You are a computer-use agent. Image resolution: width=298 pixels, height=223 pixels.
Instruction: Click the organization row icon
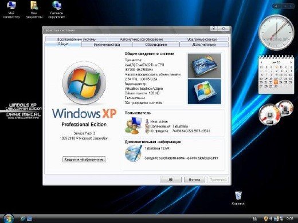(147, 126)
